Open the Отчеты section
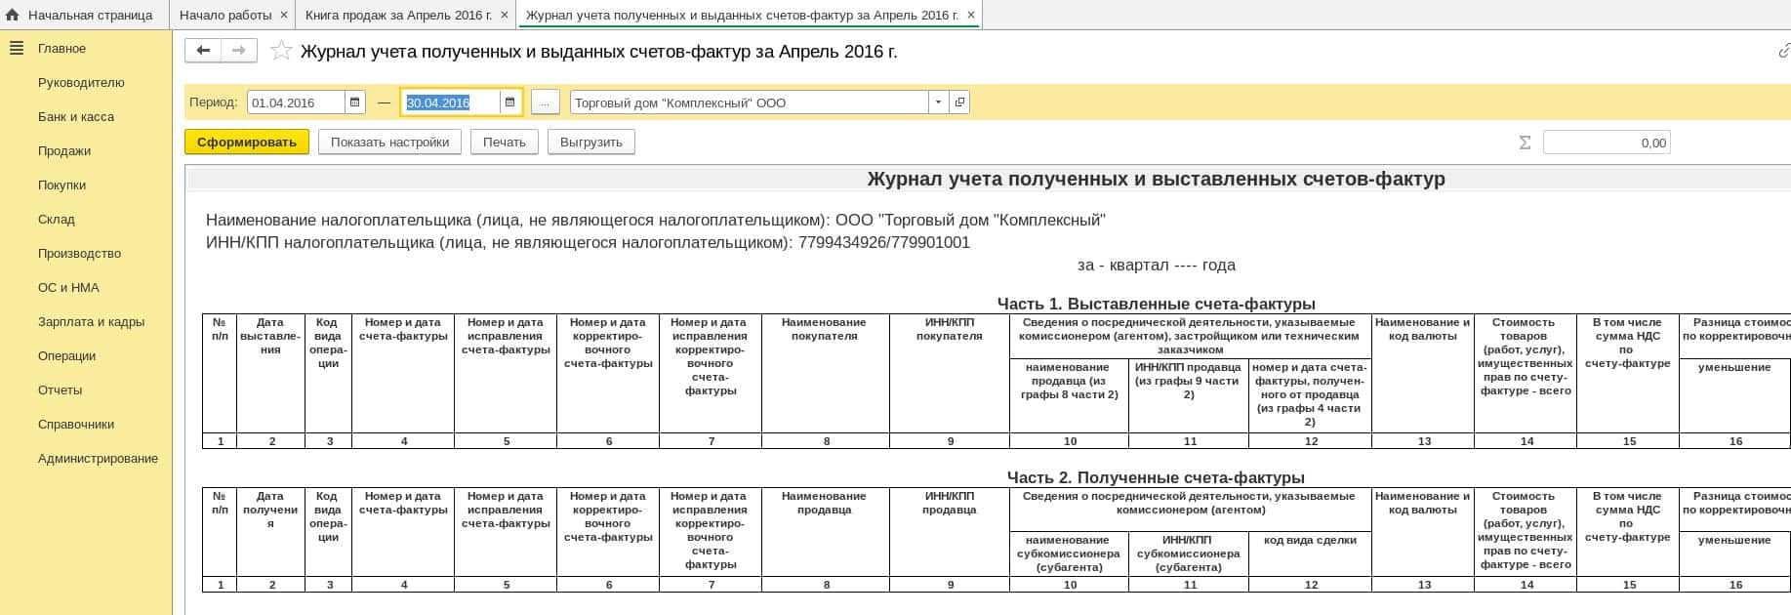1791x615 pixels. pyautogui.click(x=60, y=389)
